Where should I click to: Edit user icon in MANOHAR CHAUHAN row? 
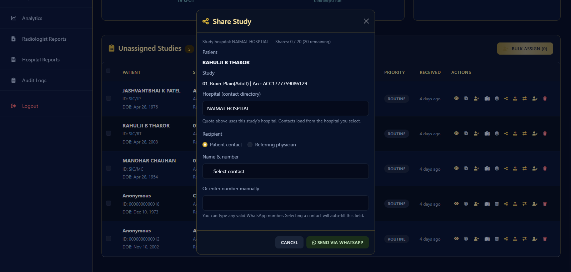(535, 168)
